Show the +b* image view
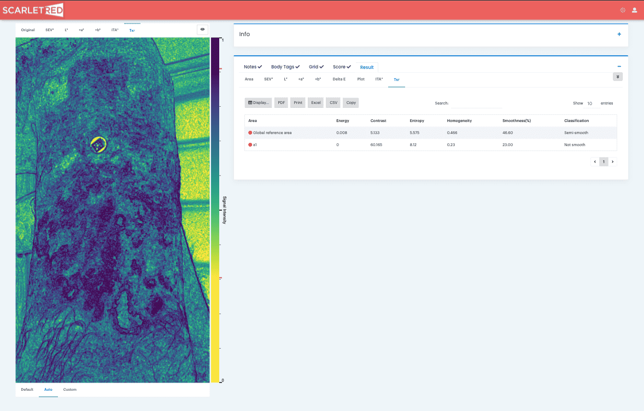 [x=98, y=30]
